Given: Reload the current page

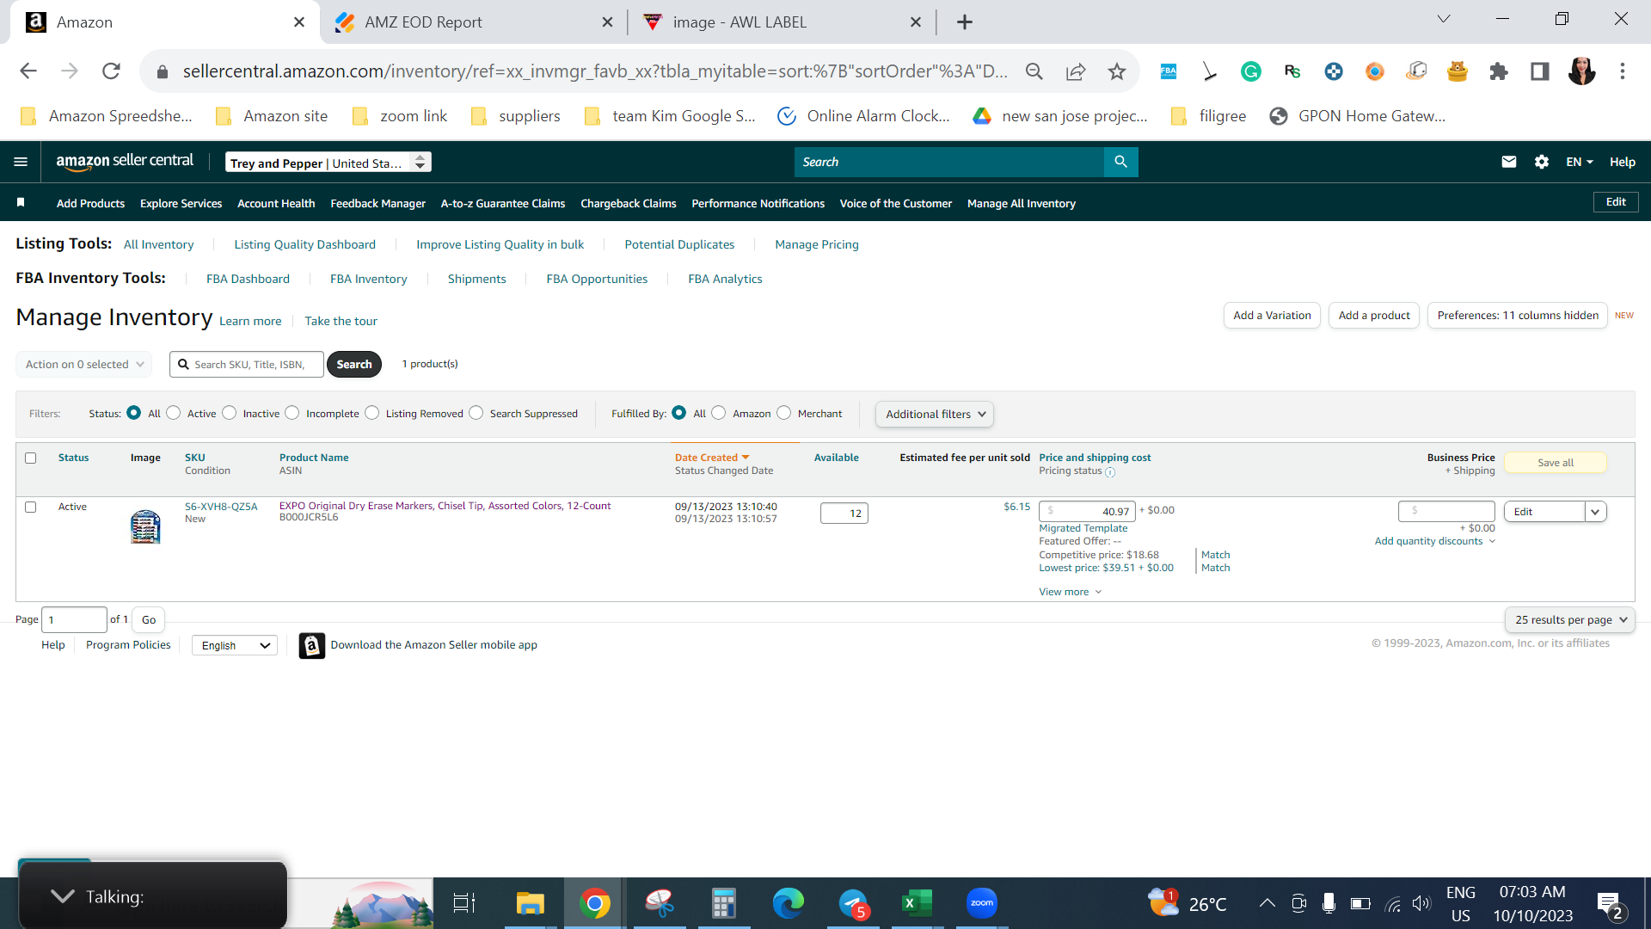Looking at the screenshot, I should click(x=111, y=71).
